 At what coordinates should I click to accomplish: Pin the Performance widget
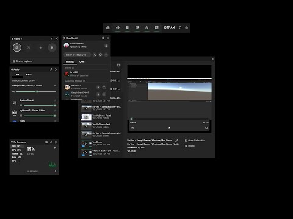click(x=51, y=142)
